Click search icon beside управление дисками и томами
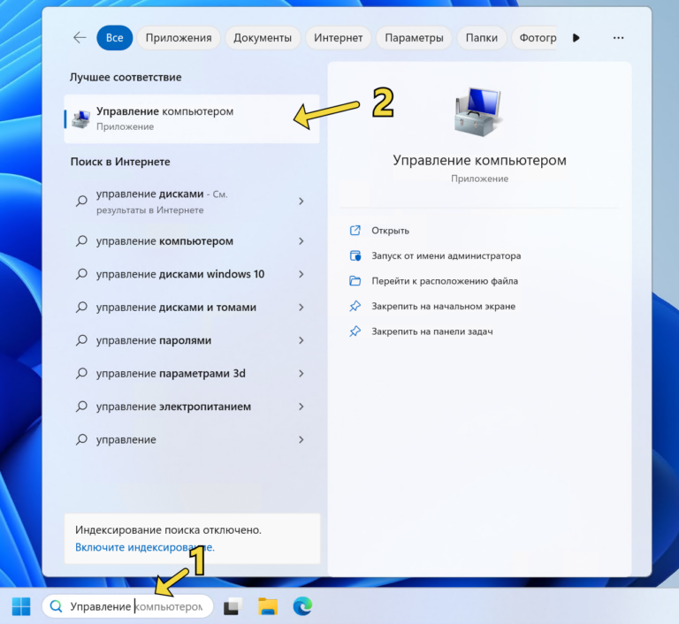Screen dimensions: 679x624 pyautogui.click(x=81, y=308)
